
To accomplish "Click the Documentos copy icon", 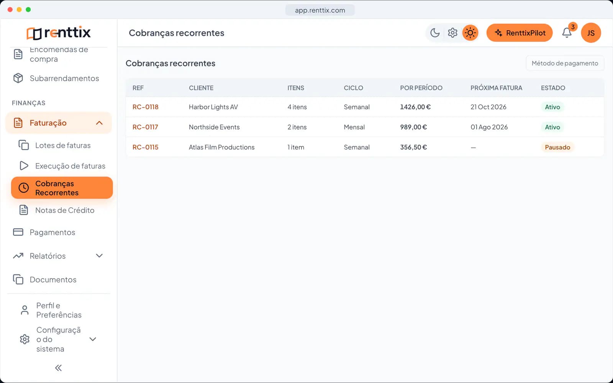I will (x=18, y=279).
